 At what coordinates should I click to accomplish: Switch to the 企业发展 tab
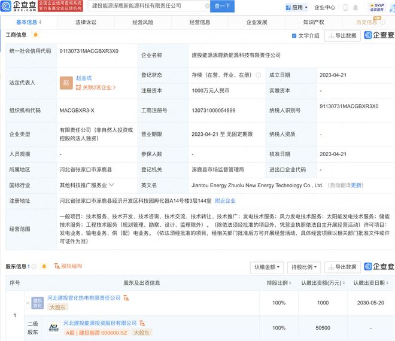point(257,22)
